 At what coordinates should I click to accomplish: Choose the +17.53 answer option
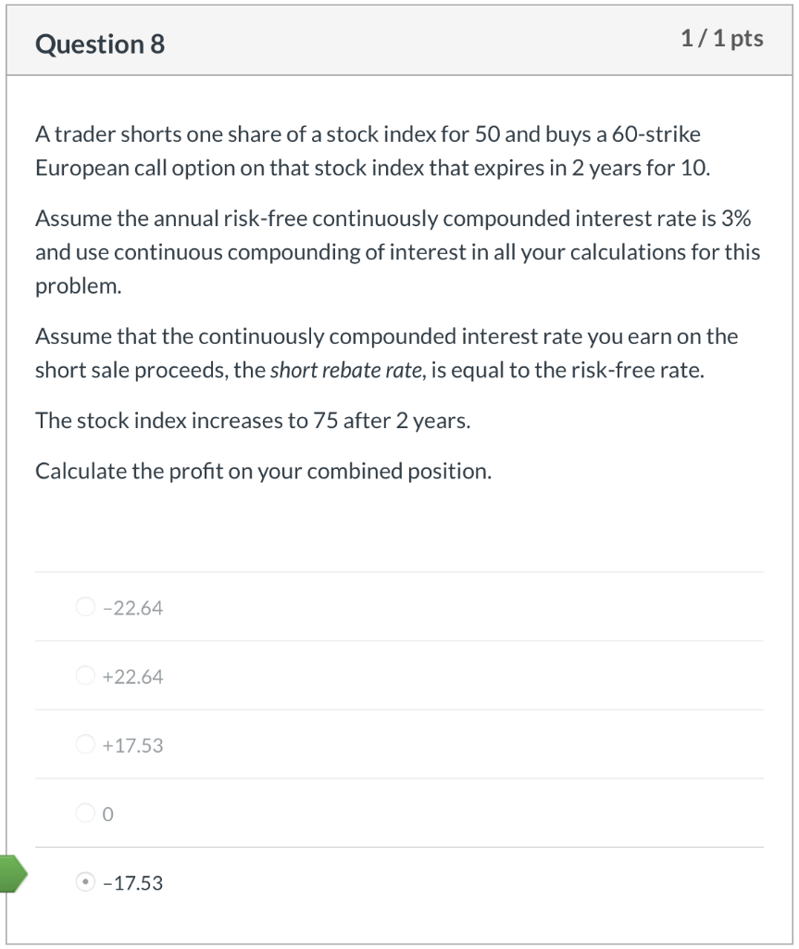(83, 743)
